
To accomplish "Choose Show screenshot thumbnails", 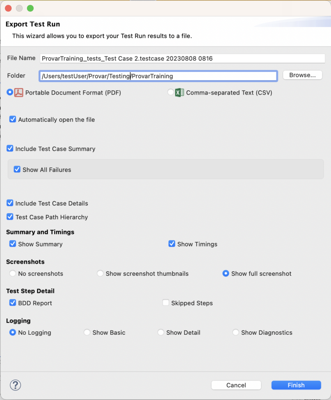I will 100,274.
